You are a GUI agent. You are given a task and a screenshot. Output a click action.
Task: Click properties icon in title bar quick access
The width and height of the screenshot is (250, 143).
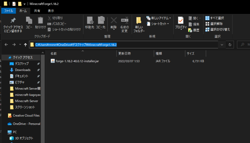(x=14, y=4)
